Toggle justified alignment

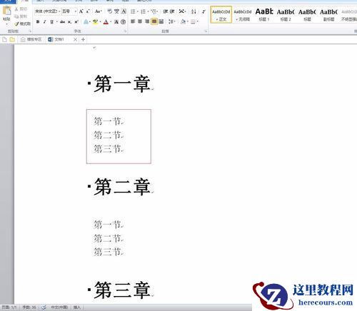[x=154, y=21]
